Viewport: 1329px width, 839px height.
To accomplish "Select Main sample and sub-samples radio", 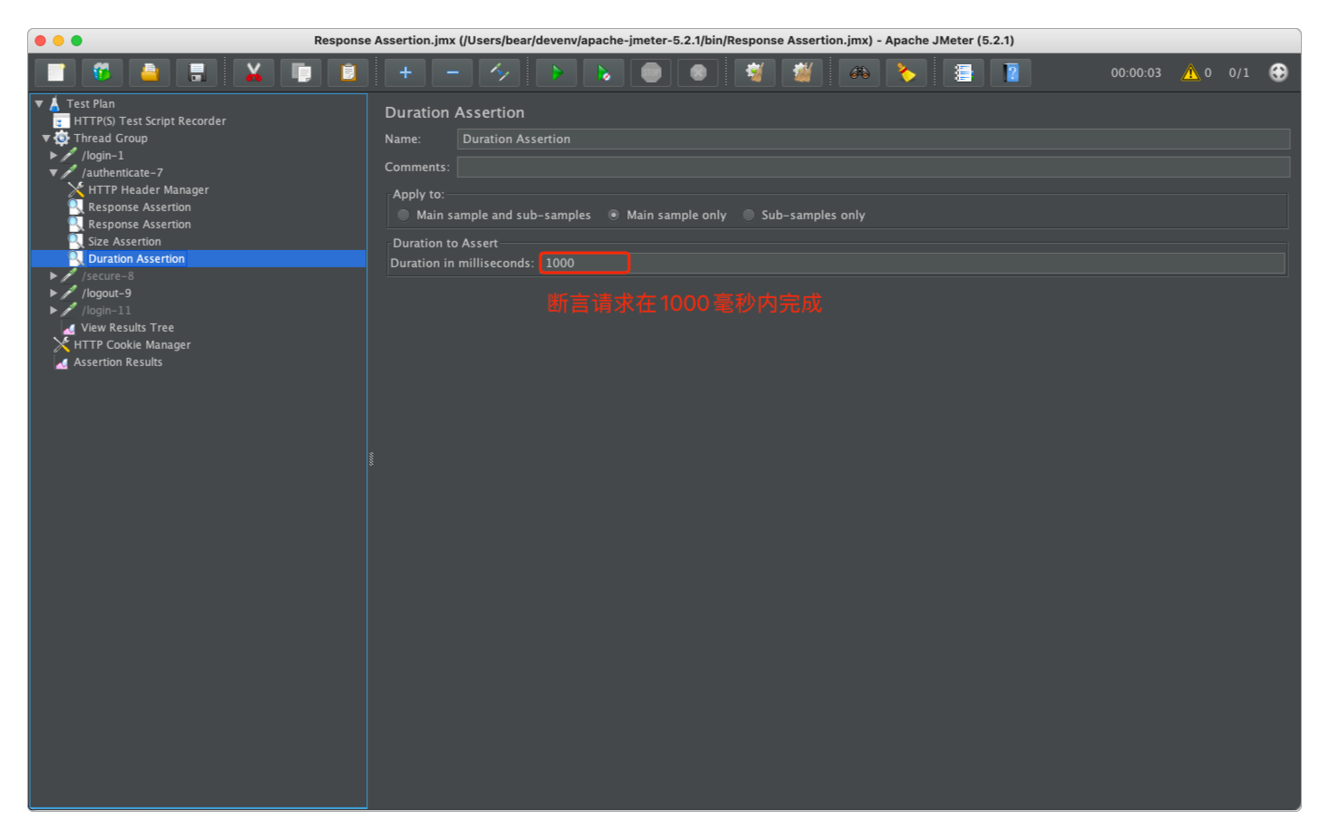I will pos(403,215).
